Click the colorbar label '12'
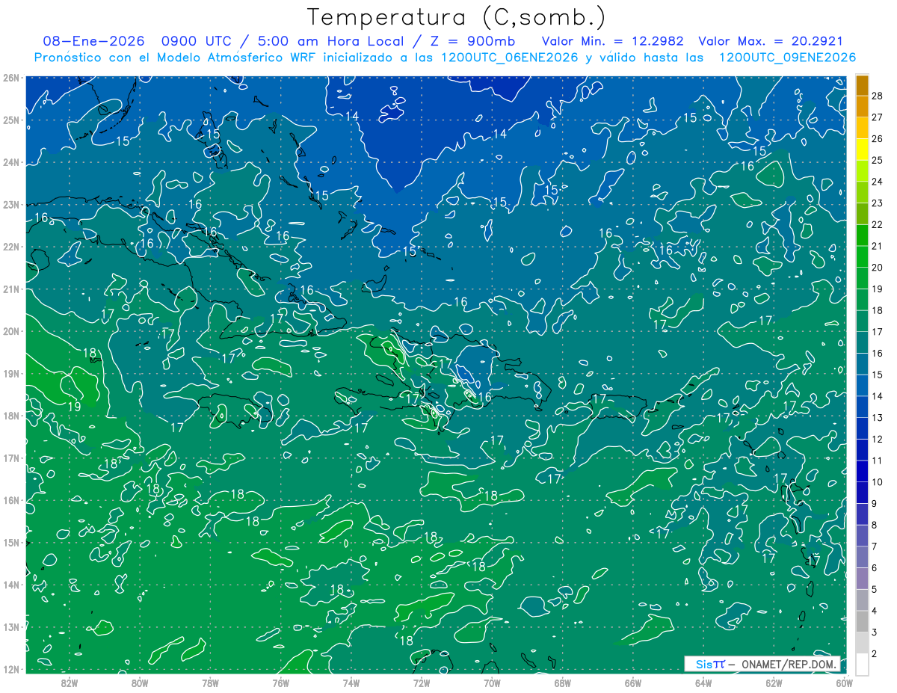 pos(876,439)
